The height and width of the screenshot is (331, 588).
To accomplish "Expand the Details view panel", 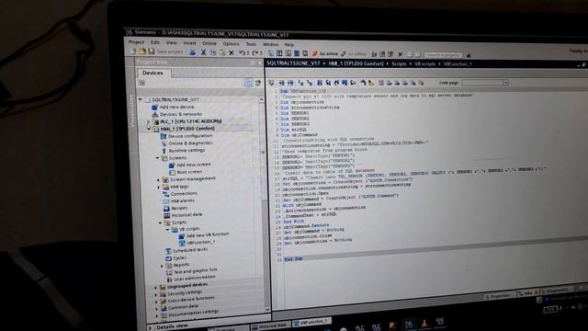I will 150,327.
